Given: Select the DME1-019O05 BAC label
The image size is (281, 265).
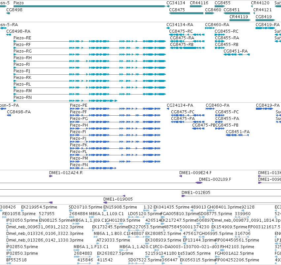Looking at the screenshot, I should (x=118, y=199).
